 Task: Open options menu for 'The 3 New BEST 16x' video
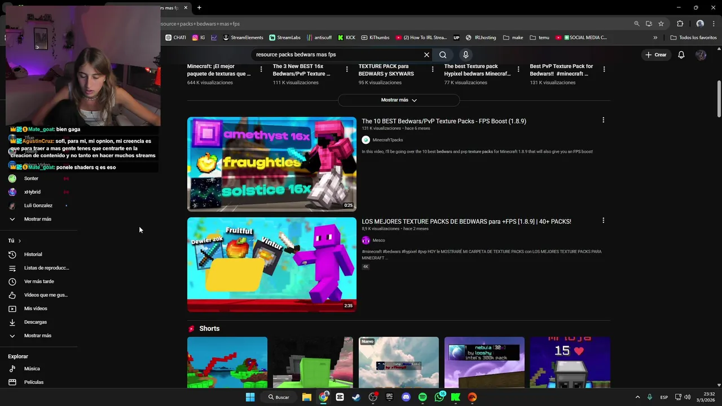coord(347,69)
